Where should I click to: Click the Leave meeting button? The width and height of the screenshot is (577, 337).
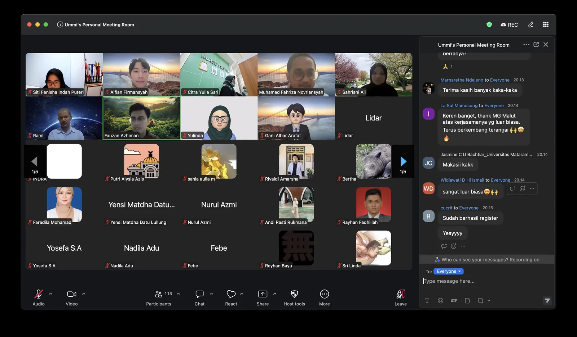(x=401, y=297)
